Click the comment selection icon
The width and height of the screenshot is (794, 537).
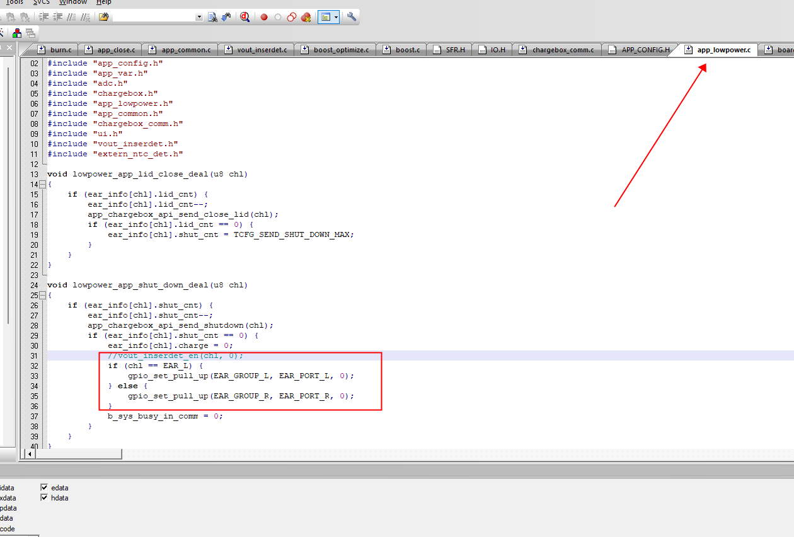pyautogui.click(x=72, y=17)
